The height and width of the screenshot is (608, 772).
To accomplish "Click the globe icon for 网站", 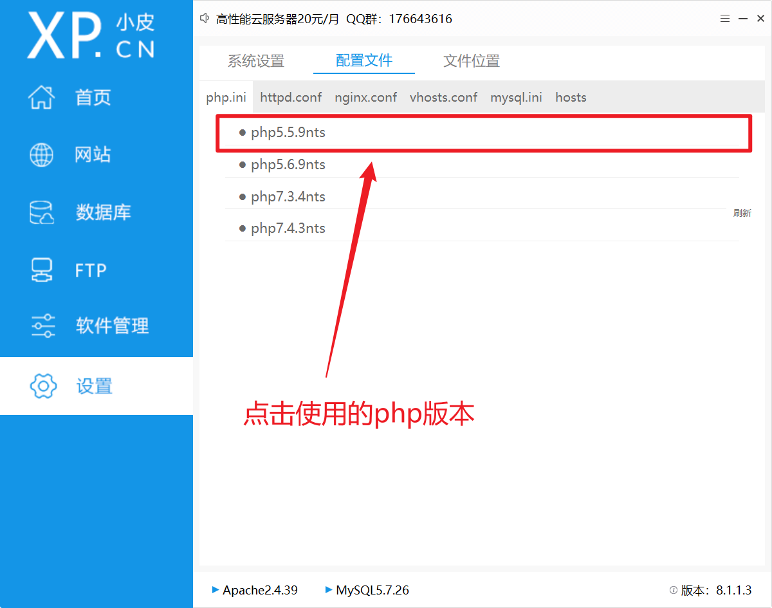I will (x=42, y=155).
